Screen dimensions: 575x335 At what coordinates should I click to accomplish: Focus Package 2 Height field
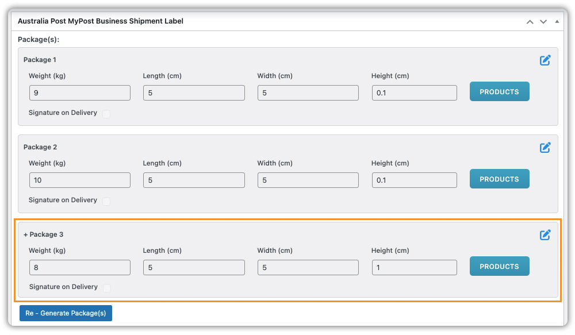pyautogui.click(x=415, y=180)
